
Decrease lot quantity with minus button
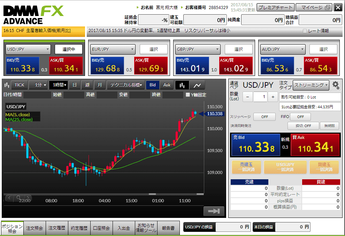248,97
